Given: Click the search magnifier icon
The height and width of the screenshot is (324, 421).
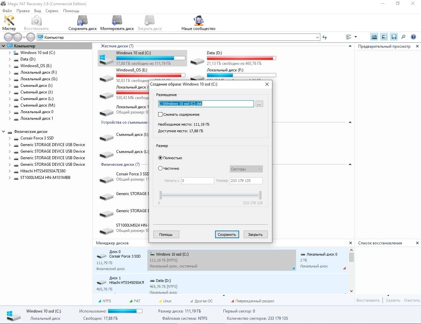Looking at the screenshot, I should tap(403, 37).
